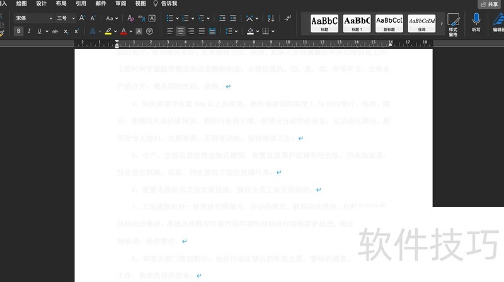Expand highlight color arrow
This screenshot has height=282, width=504.
[x=115, y=31]
